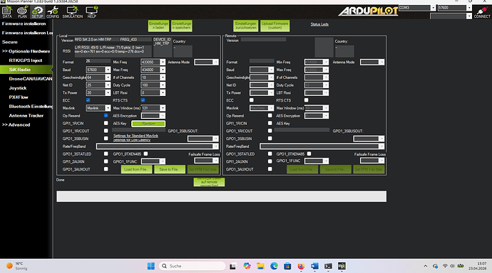The width and height of the screenshot is (492, 273).
Task: Expand the local Max Window (ms) dropdown
Action: pos(163,108)
